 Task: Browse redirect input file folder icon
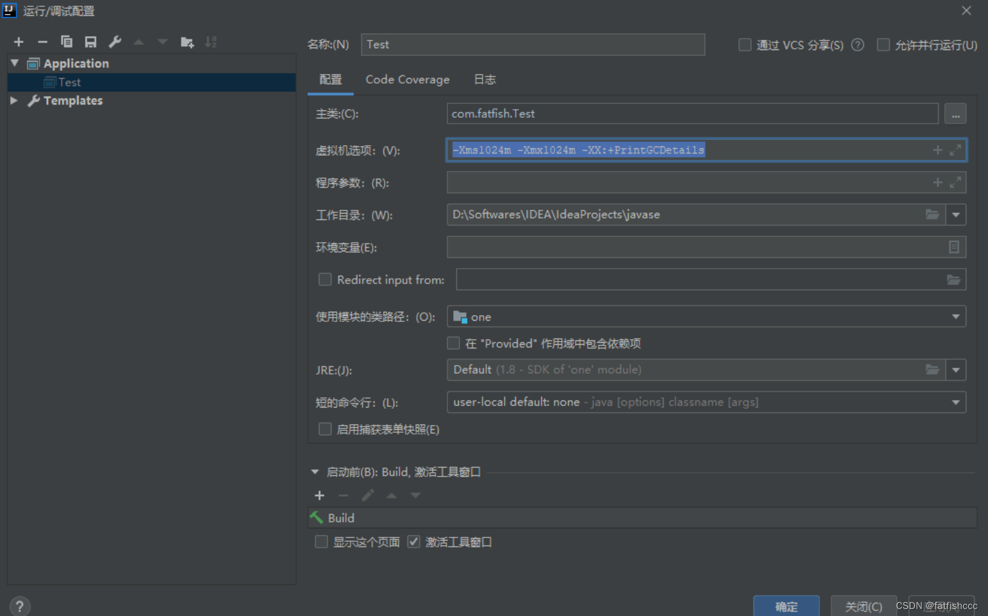(953, 279)
